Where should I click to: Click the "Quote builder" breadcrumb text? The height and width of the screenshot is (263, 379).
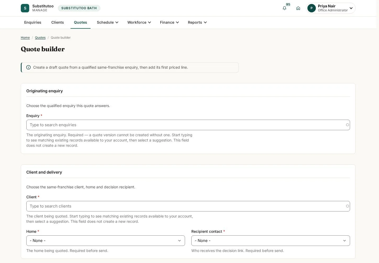tap(61, 38)
